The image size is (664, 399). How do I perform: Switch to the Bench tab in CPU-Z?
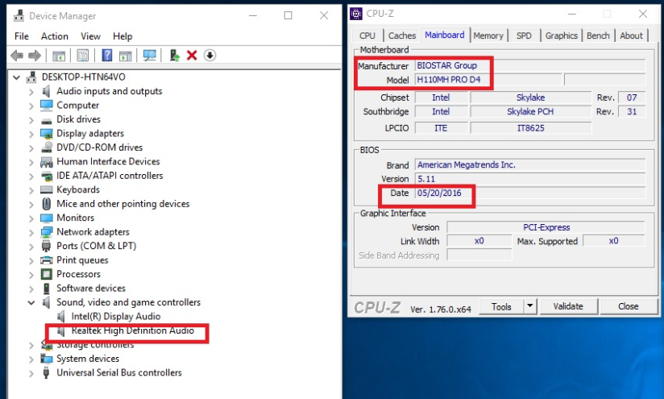pyautogui.click(x=598, y=35)
